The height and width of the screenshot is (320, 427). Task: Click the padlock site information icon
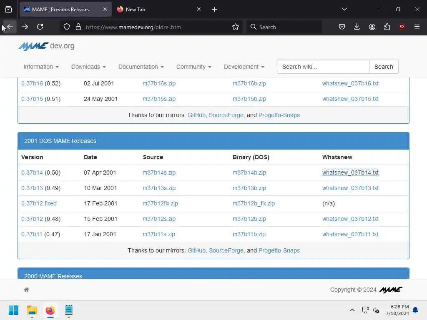(x=78, y=27)
